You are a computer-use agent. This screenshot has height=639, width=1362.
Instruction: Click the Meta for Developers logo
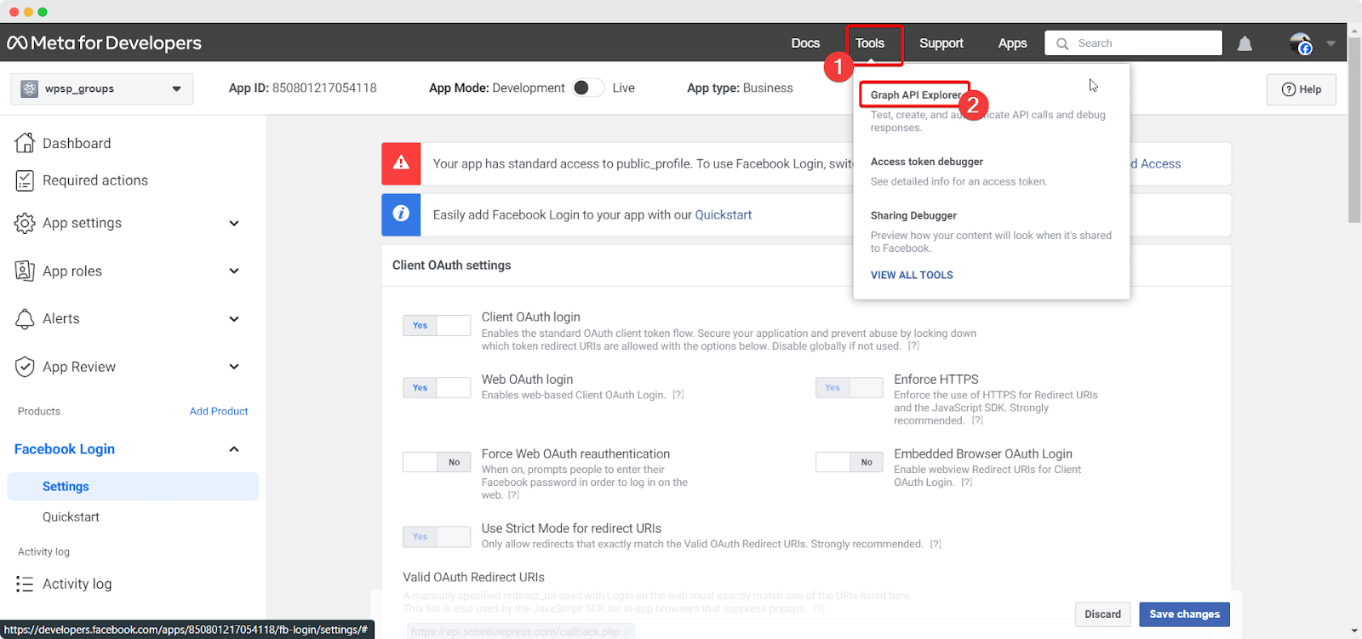tap(104, 43)
